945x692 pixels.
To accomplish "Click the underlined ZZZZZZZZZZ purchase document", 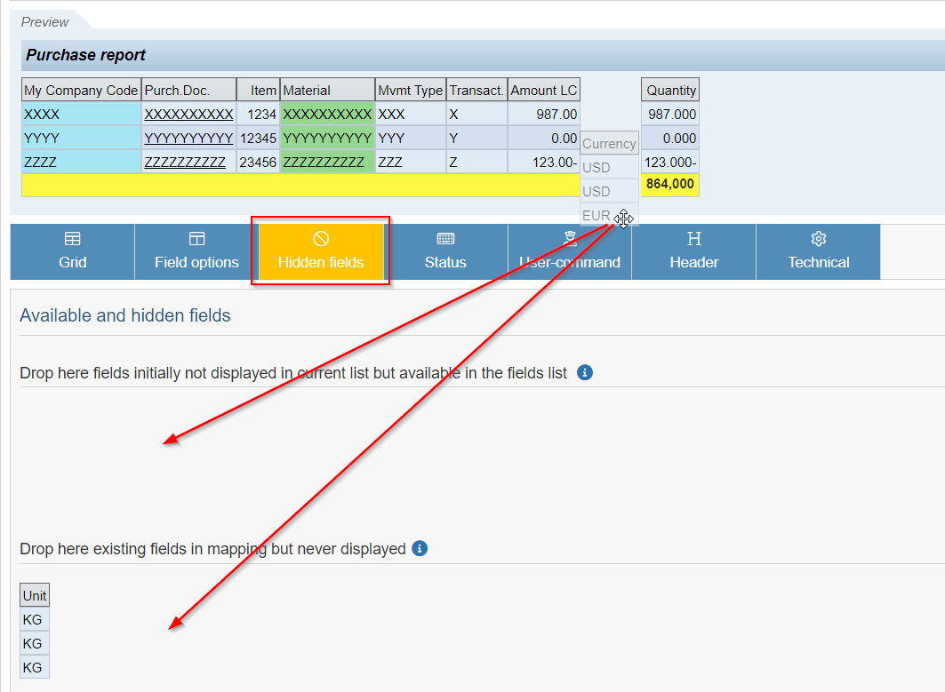I will pos(188,161).
